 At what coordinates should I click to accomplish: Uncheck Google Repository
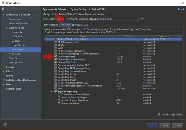[59, 103]
